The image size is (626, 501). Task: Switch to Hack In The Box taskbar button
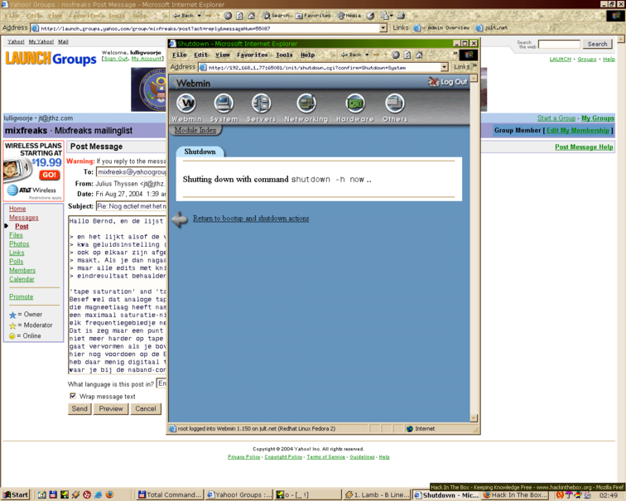pos(517,495)
